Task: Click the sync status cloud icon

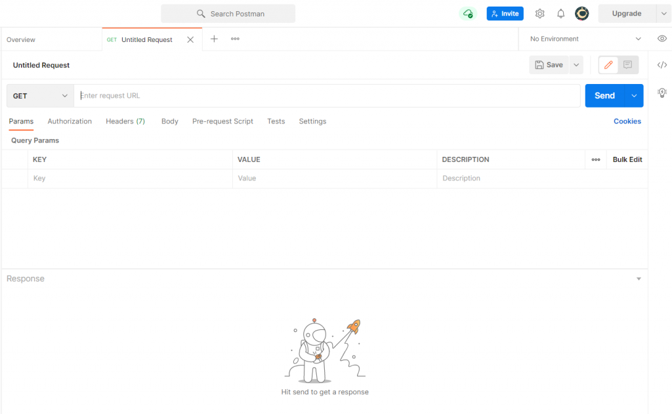Action: [x=467, y=13]
